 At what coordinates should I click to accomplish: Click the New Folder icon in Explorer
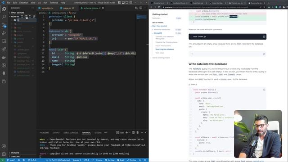tap(26, 16)
